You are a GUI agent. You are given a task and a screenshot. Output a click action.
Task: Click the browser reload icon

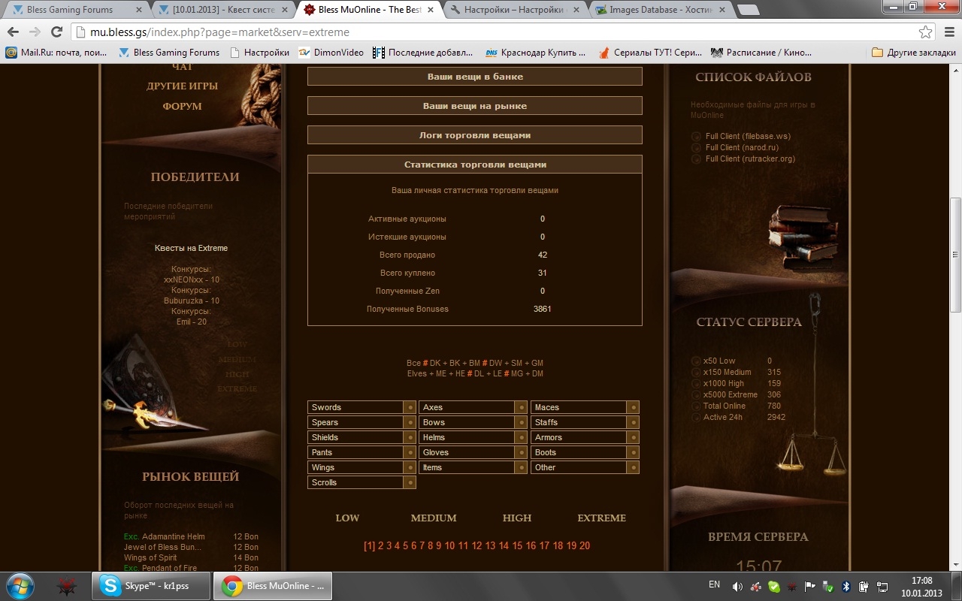tap(56, 32)
